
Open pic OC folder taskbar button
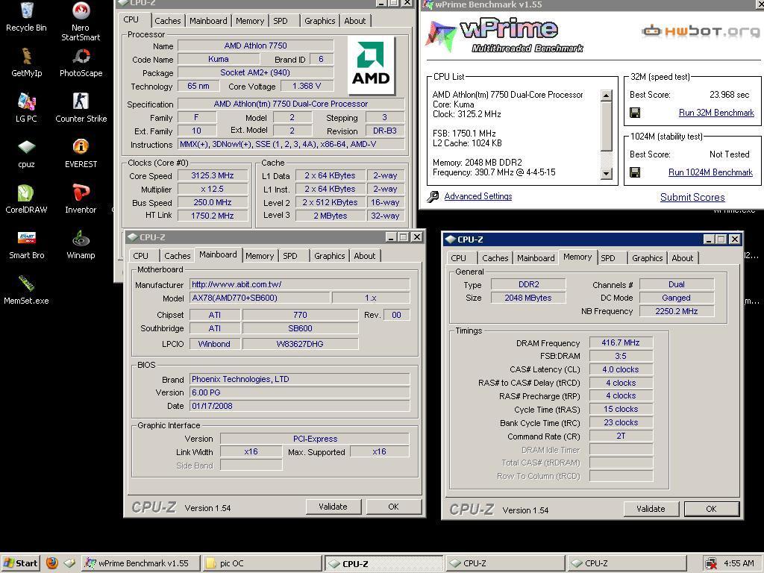click(262, 563)
